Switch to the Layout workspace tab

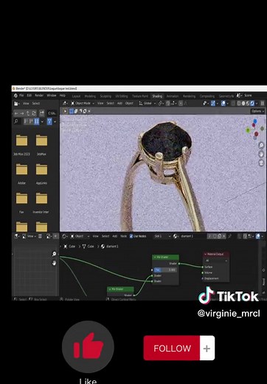(x=76, y=96)
